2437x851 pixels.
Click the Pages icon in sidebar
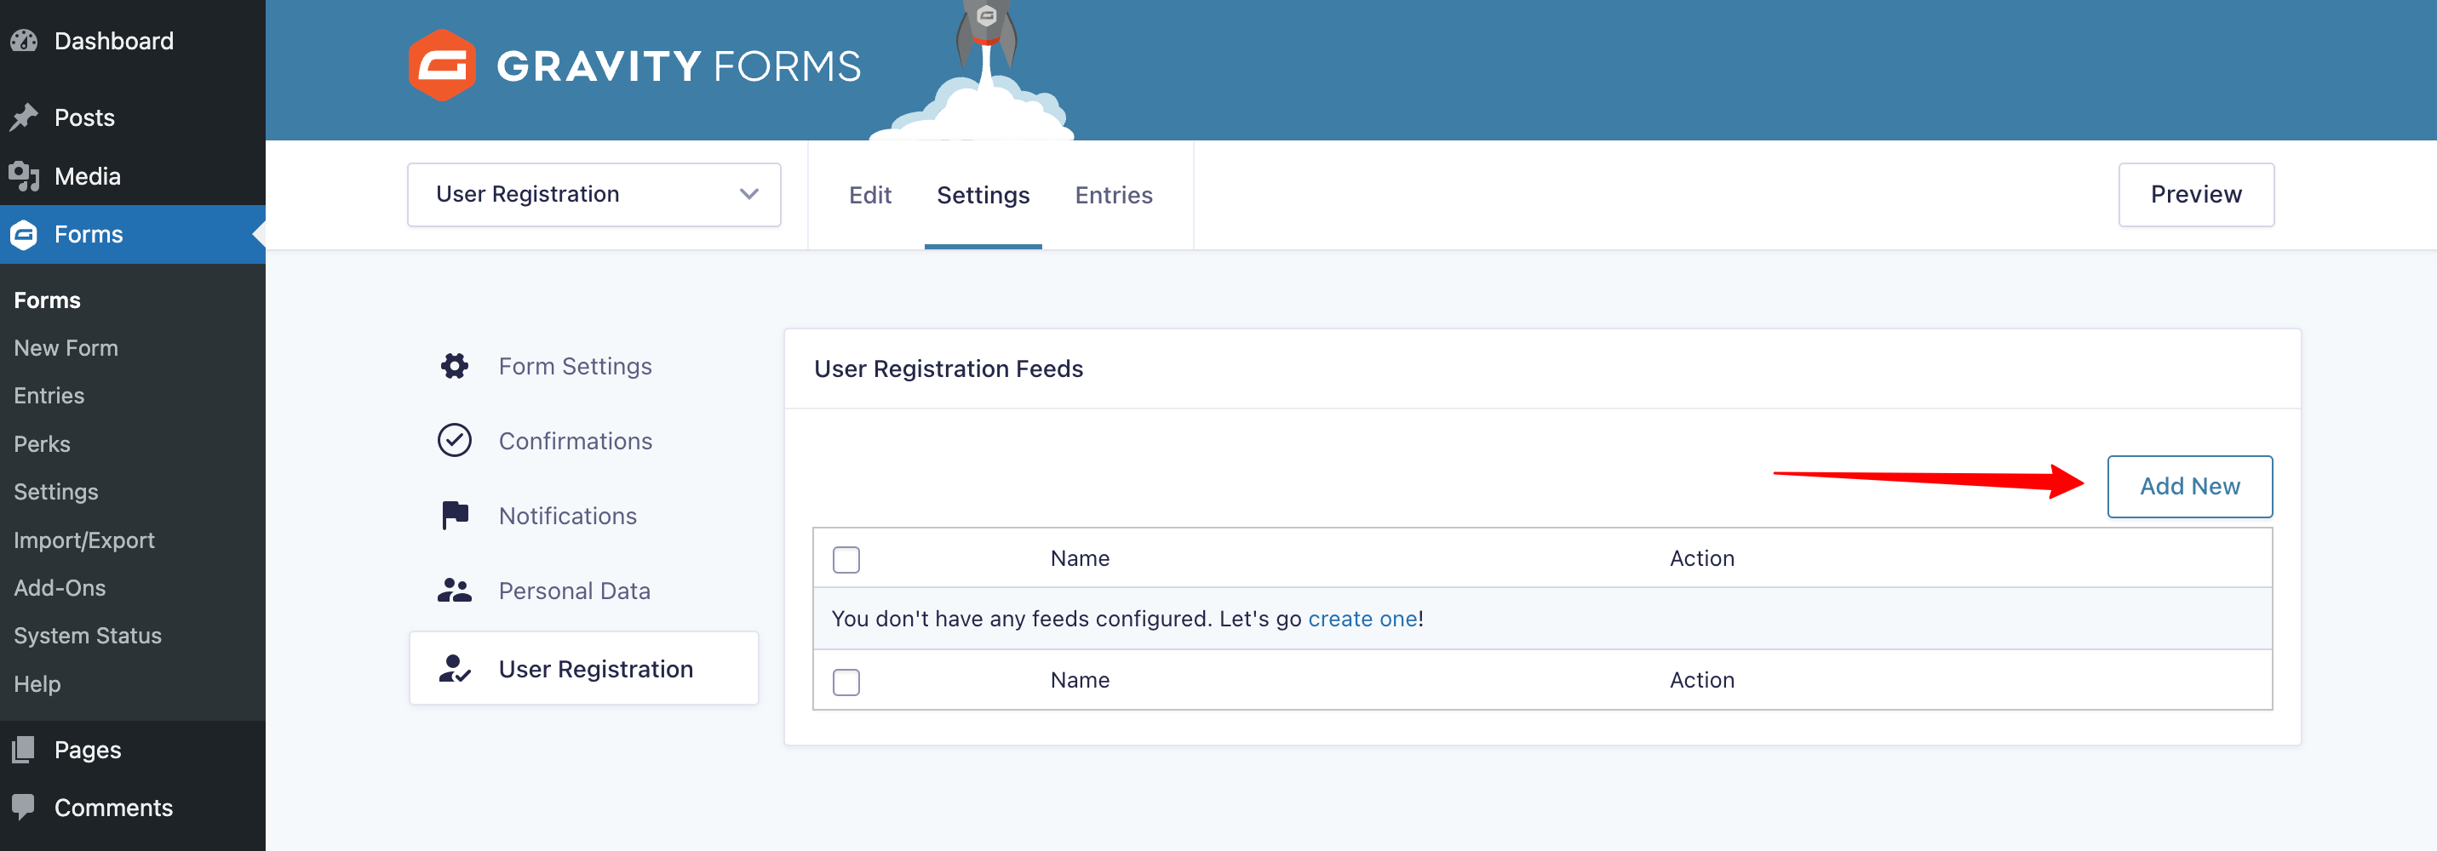pyautogui.click(x=24, y=750)
